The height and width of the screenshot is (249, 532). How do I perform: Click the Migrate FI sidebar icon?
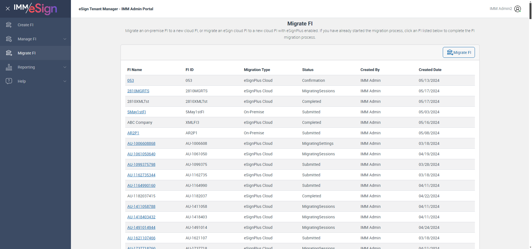coord(9,53)
